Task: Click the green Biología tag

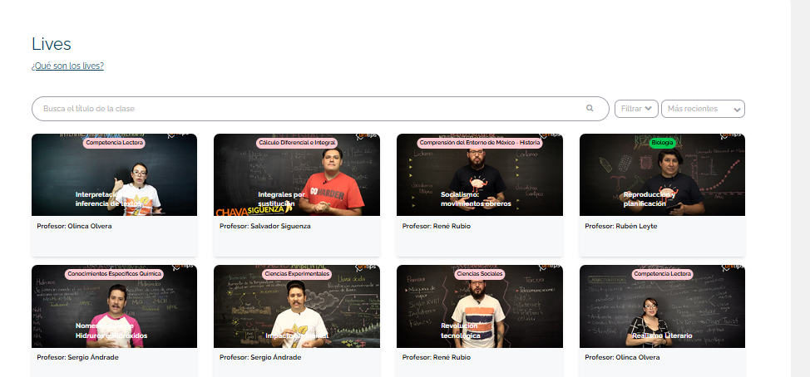Action: (x=662, y=143)
